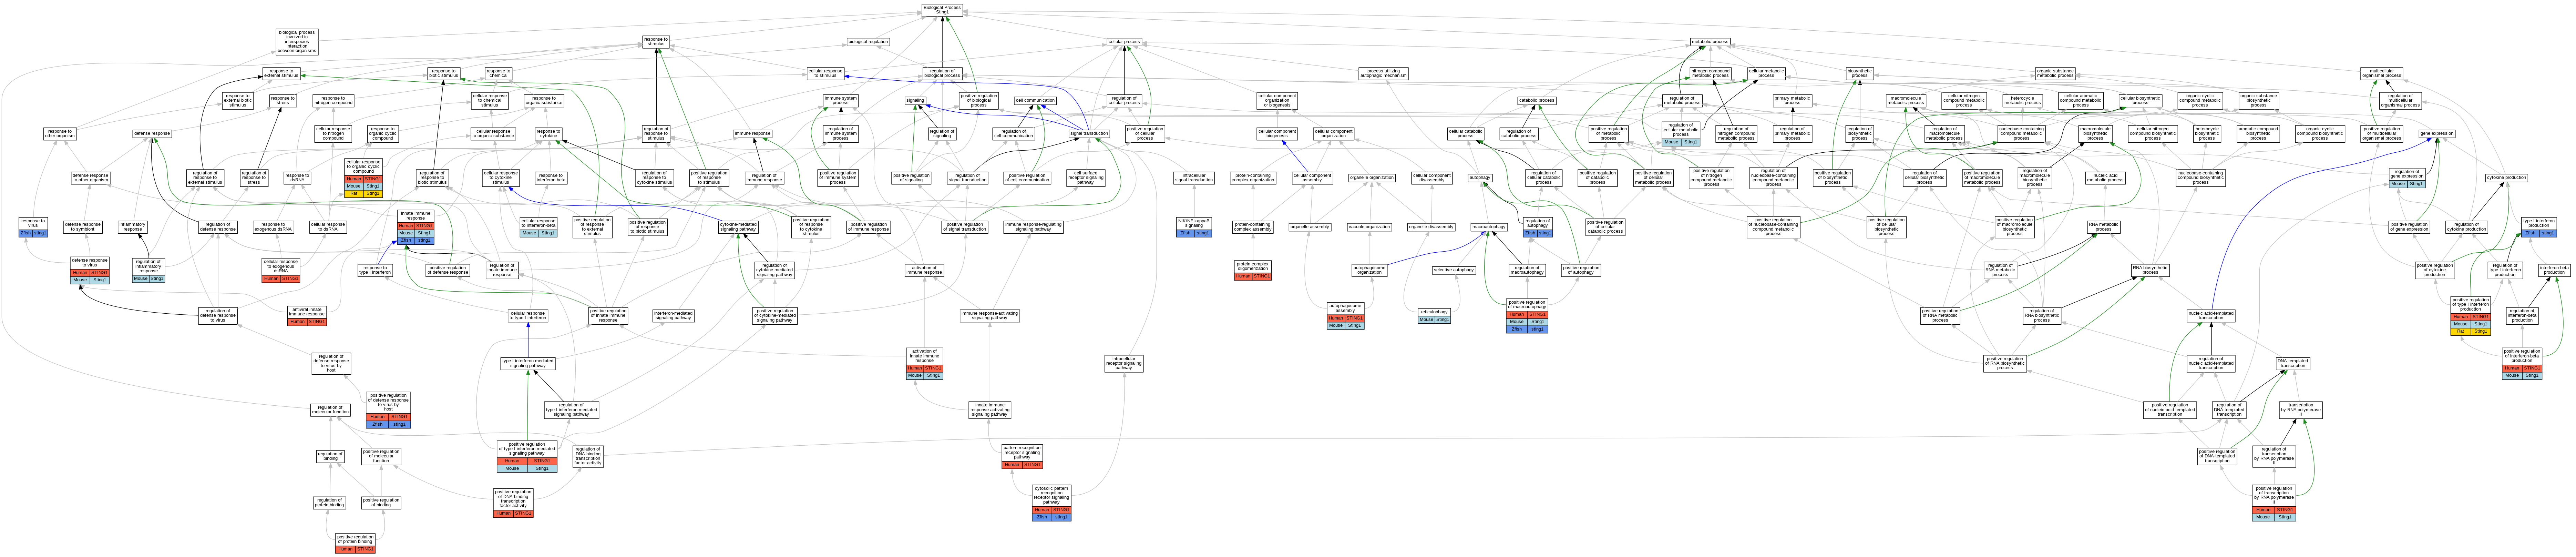Click the 'RNA biosynthetic process' node
This screenshot has width=2576, height=557.
coord(2150,270)
